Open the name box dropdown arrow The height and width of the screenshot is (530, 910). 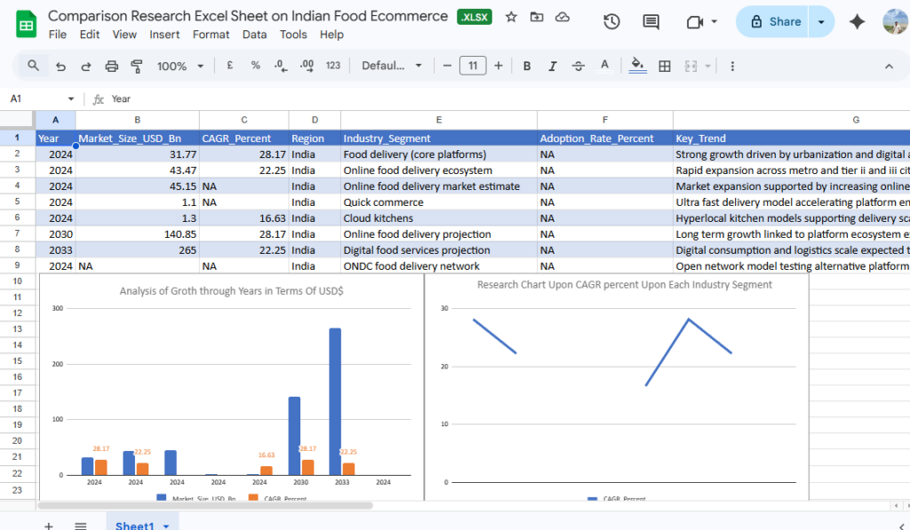click(71, 99)
